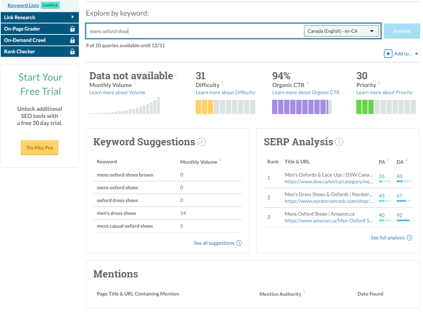Open Learn more about Difficulty link
Screen dimensions: 423x314
point(226,92)
